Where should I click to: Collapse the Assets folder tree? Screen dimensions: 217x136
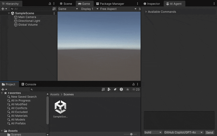(x=2, y=131)
